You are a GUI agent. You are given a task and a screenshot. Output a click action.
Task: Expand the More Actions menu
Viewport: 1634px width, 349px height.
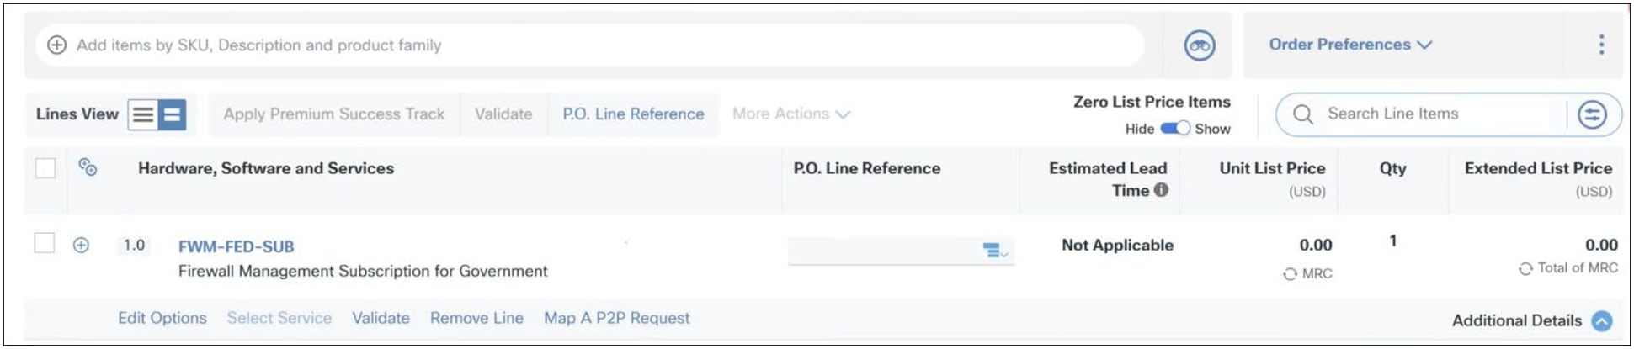pyautogui.click(x=790, y=114)
